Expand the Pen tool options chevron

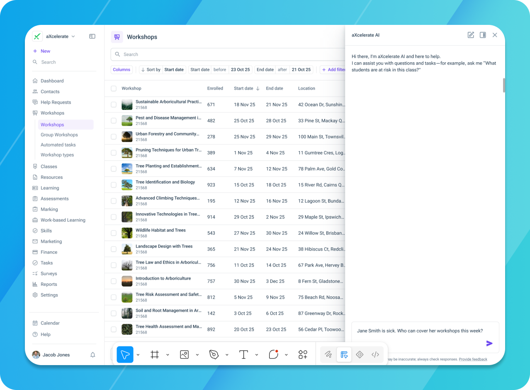tap(227, 355)
